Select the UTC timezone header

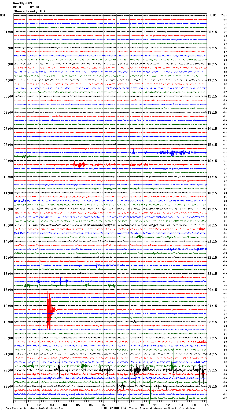[x=213, y=15]
